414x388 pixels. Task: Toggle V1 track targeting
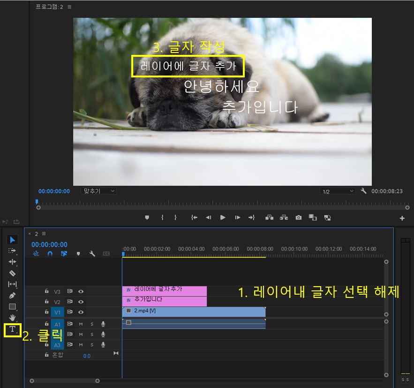57,312
